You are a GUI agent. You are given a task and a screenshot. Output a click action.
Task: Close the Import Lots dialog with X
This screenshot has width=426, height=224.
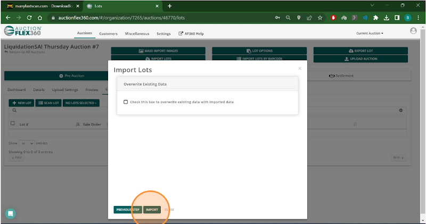point(300,68)
